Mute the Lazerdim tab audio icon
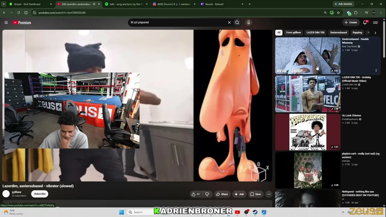 point(94,4)
